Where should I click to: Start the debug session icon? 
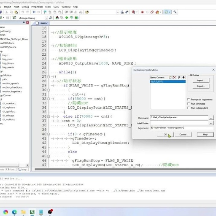click(x=133, y=12)
